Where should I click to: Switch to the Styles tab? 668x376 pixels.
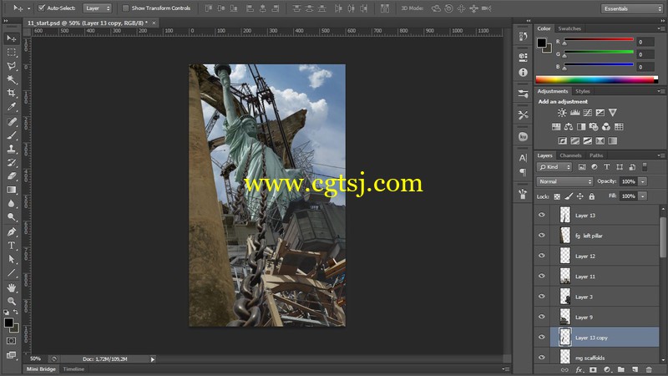582,91
